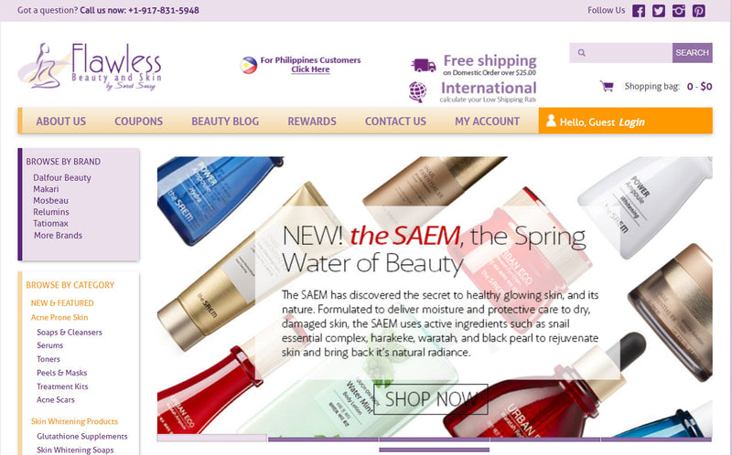Image resolution: width=732 pixels, height=455 pixels.
Task: Open the Facebook page icon
Action: (639, 11)
